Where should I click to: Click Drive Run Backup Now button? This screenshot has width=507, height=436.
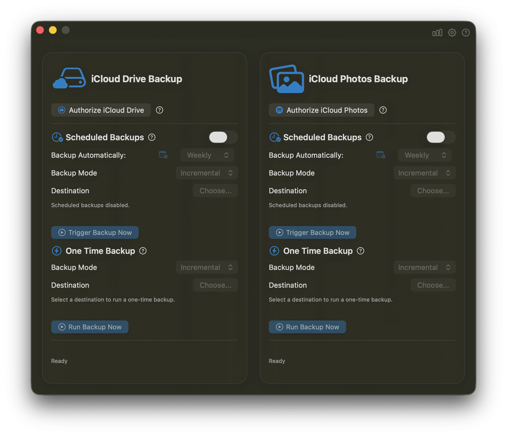90,327
